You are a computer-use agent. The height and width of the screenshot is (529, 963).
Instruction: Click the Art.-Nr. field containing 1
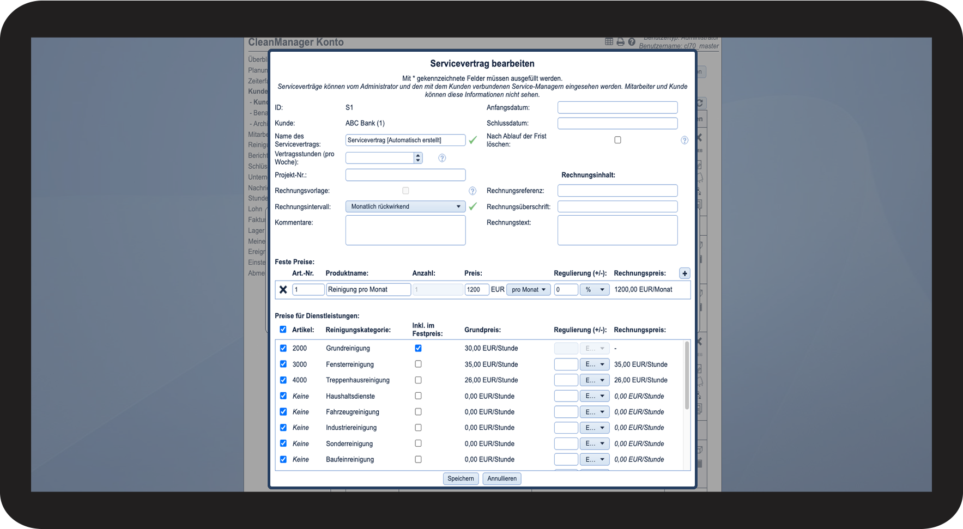[308, 290]
